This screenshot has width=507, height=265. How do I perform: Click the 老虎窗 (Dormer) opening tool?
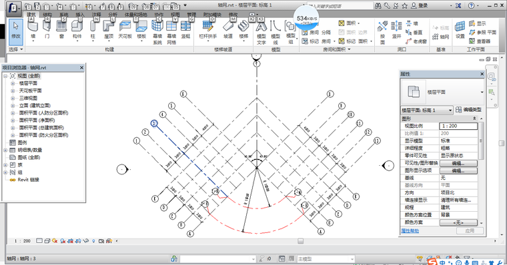[x=416, y=41]
